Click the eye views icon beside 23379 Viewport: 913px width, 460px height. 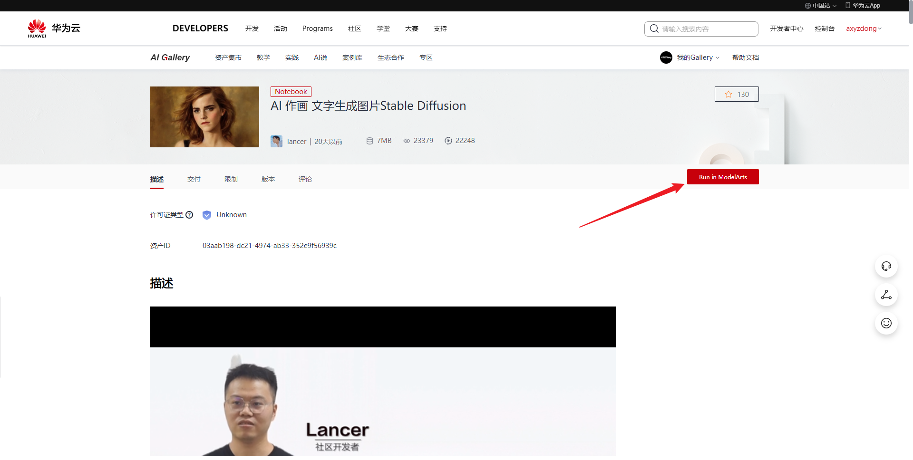coord(407,141)
